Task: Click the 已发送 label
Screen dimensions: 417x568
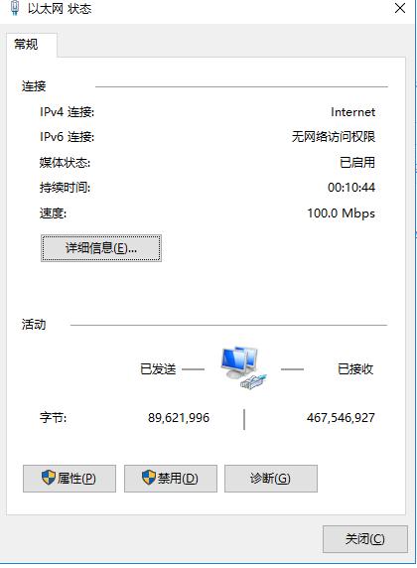Action: [158, 369]
